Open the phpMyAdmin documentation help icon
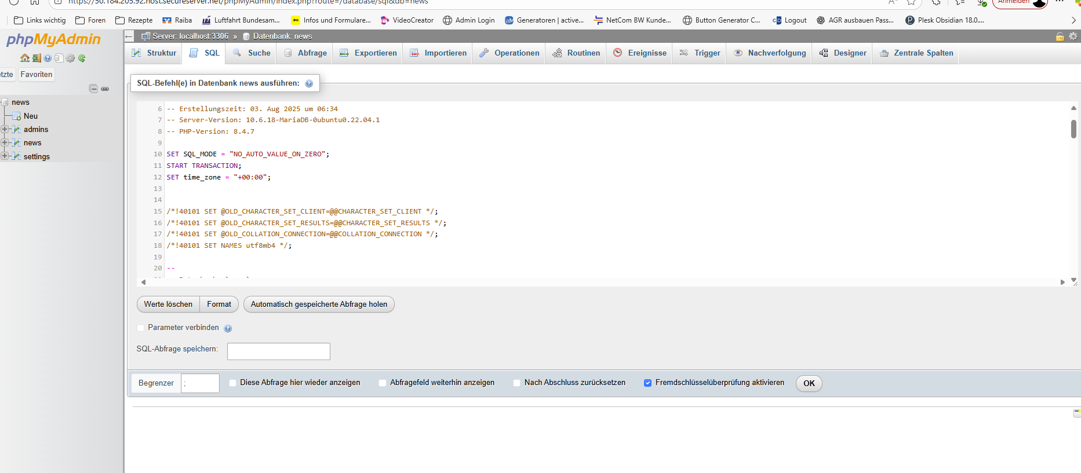 click(48, 58)
